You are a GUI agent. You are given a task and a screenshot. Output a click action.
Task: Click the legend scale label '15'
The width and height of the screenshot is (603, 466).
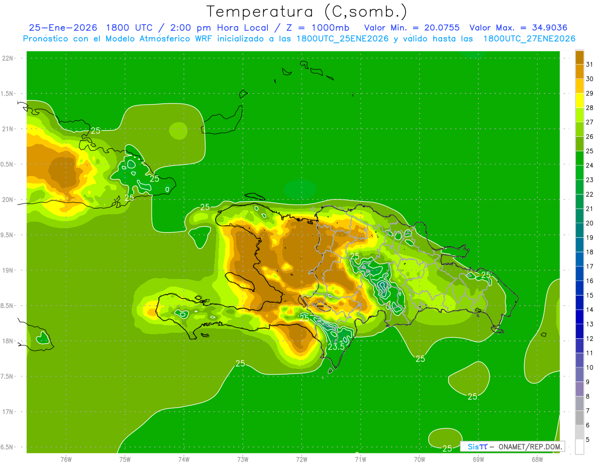pos(590,295)
